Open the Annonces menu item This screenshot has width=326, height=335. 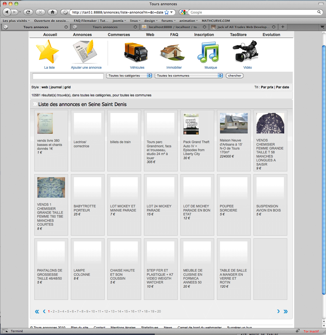click(82, 35)
